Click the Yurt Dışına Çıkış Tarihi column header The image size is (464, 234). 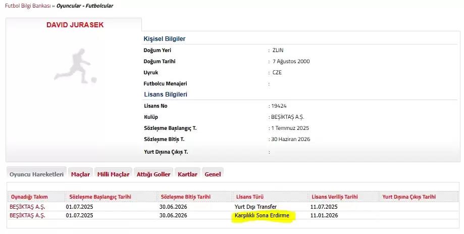pyautogui.click(x=409, y=197)
